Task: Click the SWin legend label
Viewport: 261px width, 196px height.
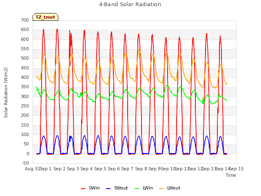Action: tap(94, 188)
